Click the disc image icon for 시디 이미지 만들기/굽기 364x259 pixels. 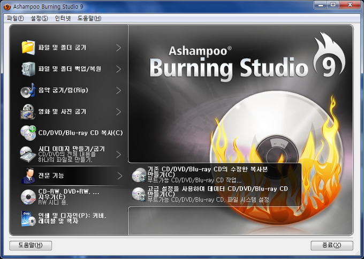click(28, 154)
